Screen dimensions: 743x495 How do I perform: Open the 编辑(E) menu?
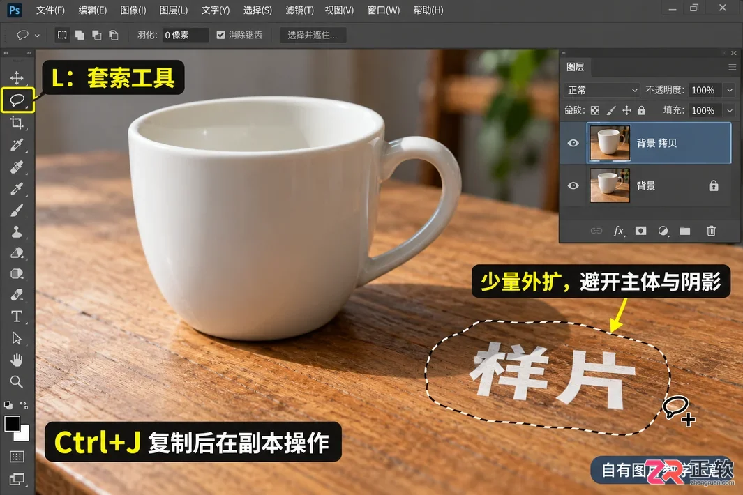92,10
